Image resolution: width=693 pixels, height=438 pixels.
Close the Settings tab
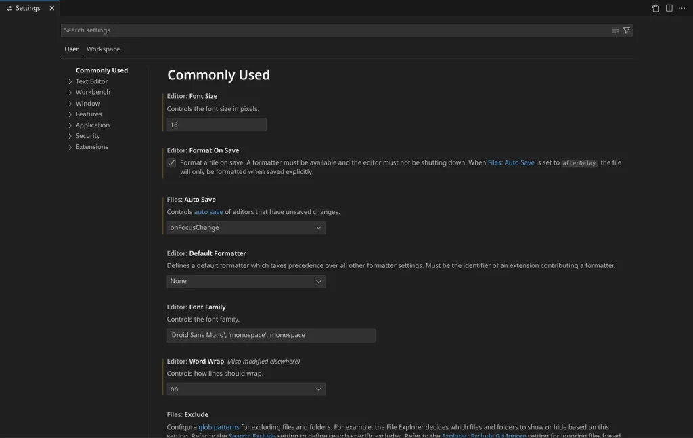point(51,8)
